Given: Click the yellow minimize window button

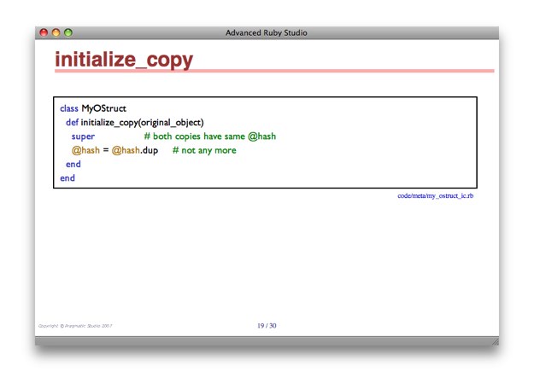Looking at the screenshot, I should click(56, 32).
